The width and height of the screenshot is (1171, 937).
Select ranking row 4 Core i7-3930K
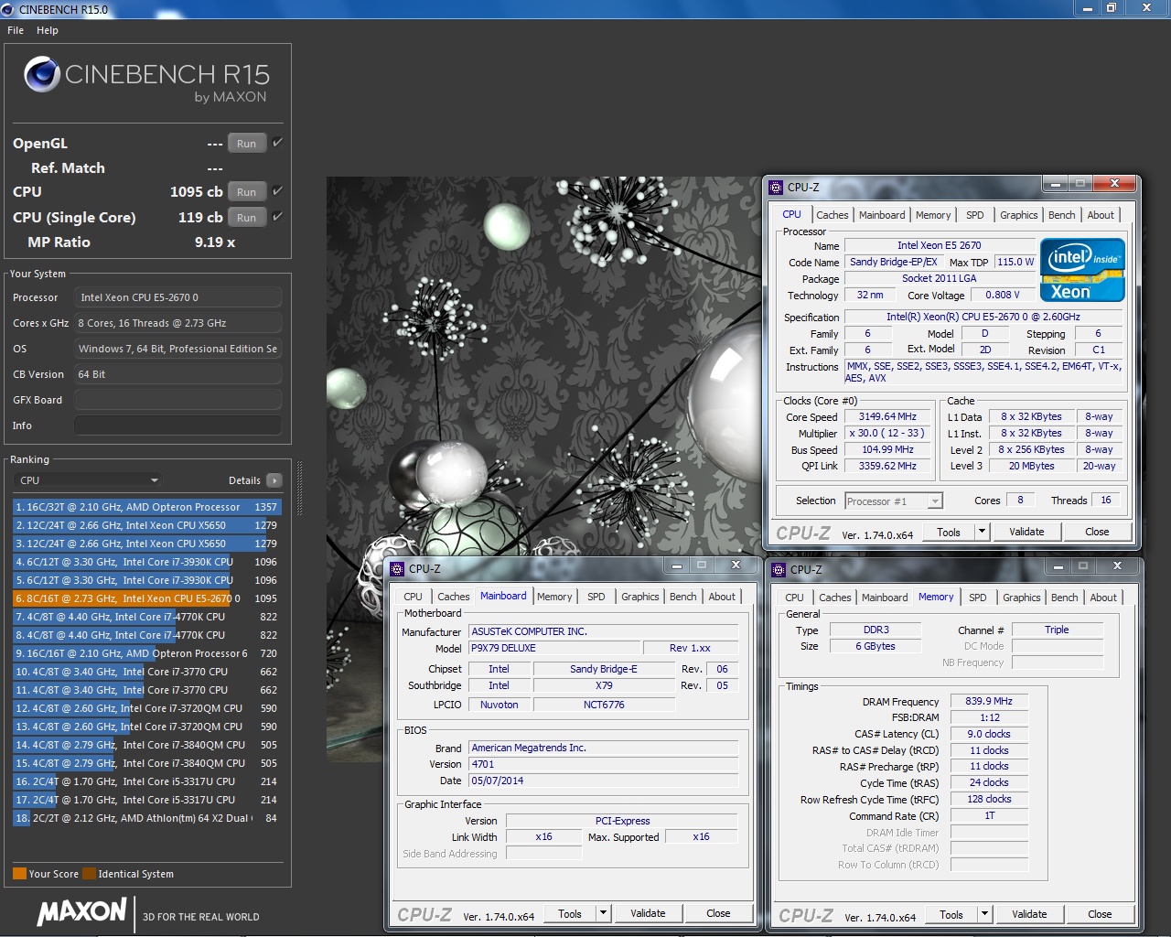[x=146, y=562]
